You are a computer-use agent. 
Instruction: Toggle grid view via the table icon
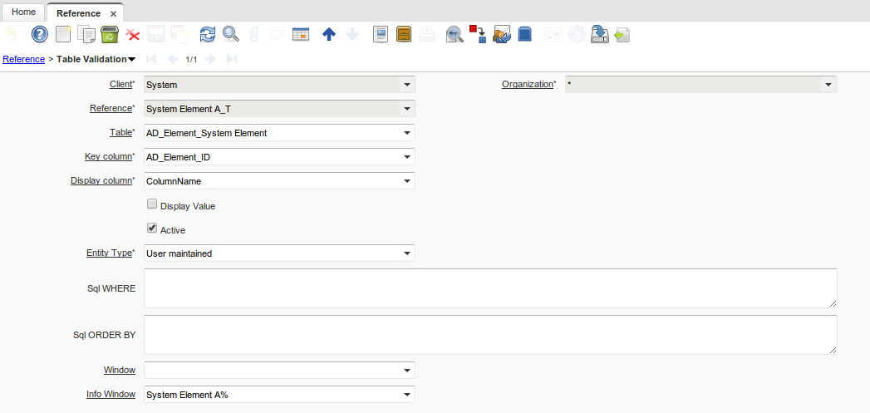click(x=301, y=34)
